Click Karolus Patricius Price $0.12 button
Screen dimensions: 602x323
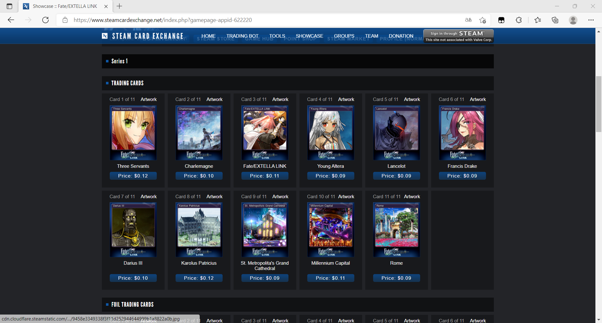click(x=199, y=278)
